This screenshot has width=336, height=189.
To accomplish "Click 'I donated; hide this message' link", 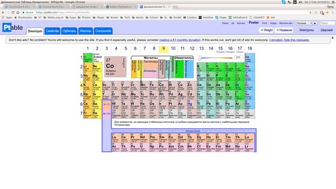I will click(x=289, y=40).
